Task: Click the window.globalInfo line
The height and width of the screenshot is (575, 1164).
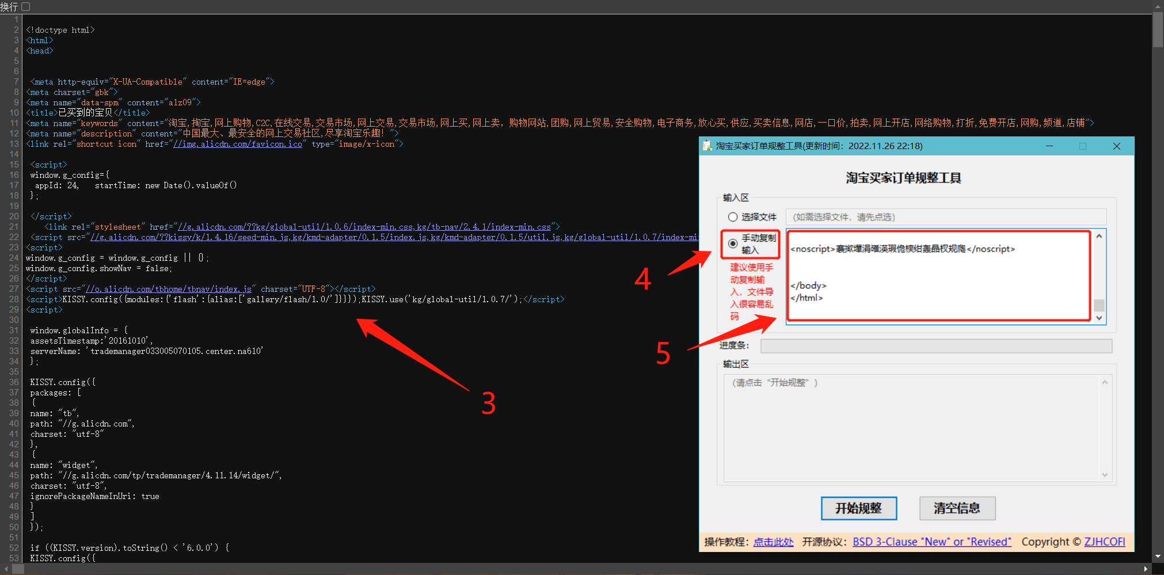Action: (x=79, y=330)
